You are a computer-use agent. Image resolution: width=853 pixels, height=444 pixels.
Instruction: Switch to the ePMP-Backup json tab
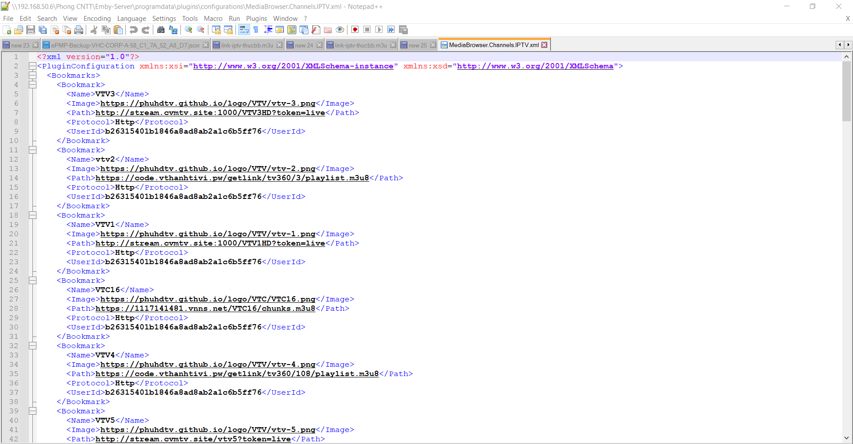coord(125,45)
